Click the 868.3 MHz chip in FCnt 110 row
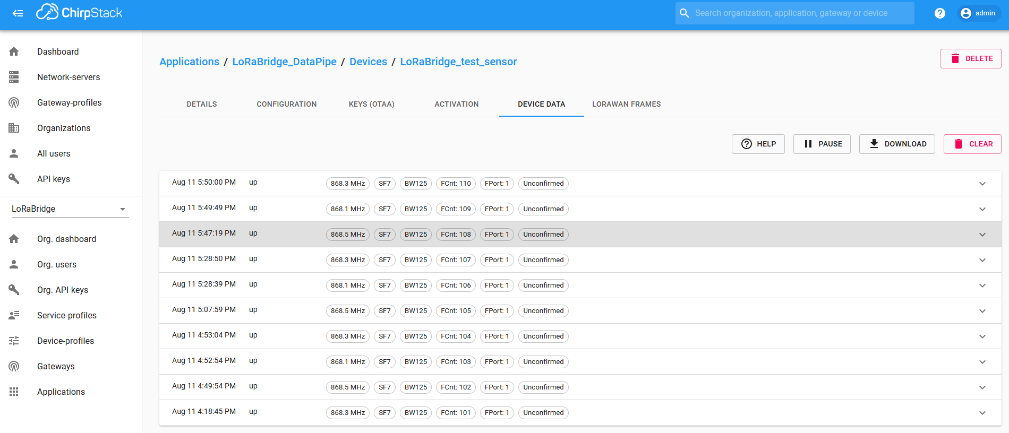Viewport: 1009px width, 433px height. click(x=348, y=184)
